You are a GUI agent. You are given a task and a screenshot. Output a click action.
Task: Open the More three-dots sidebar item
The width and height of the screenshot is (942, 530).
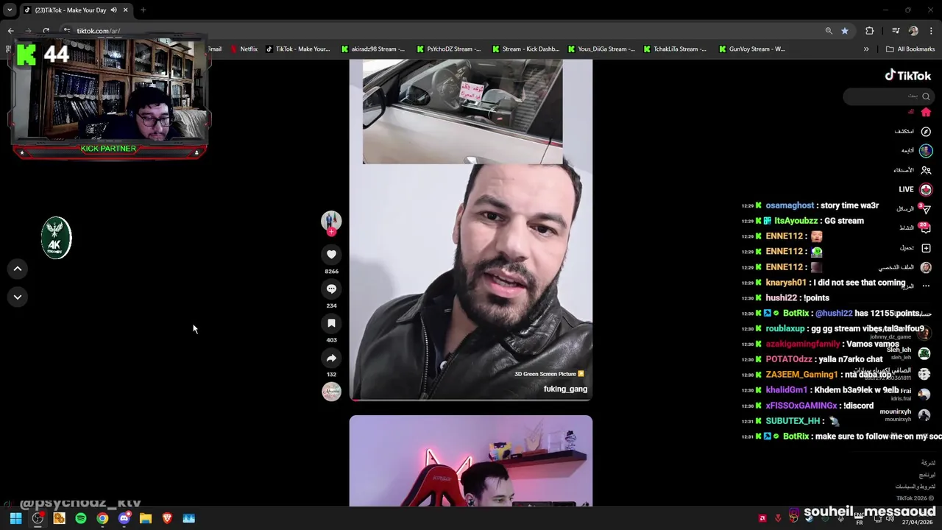coord(926,286)
